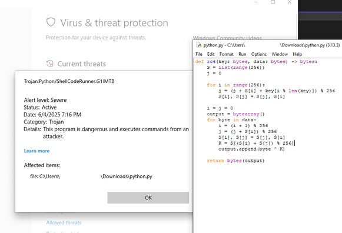Click OK to dismiss threat details

point(148,198)
